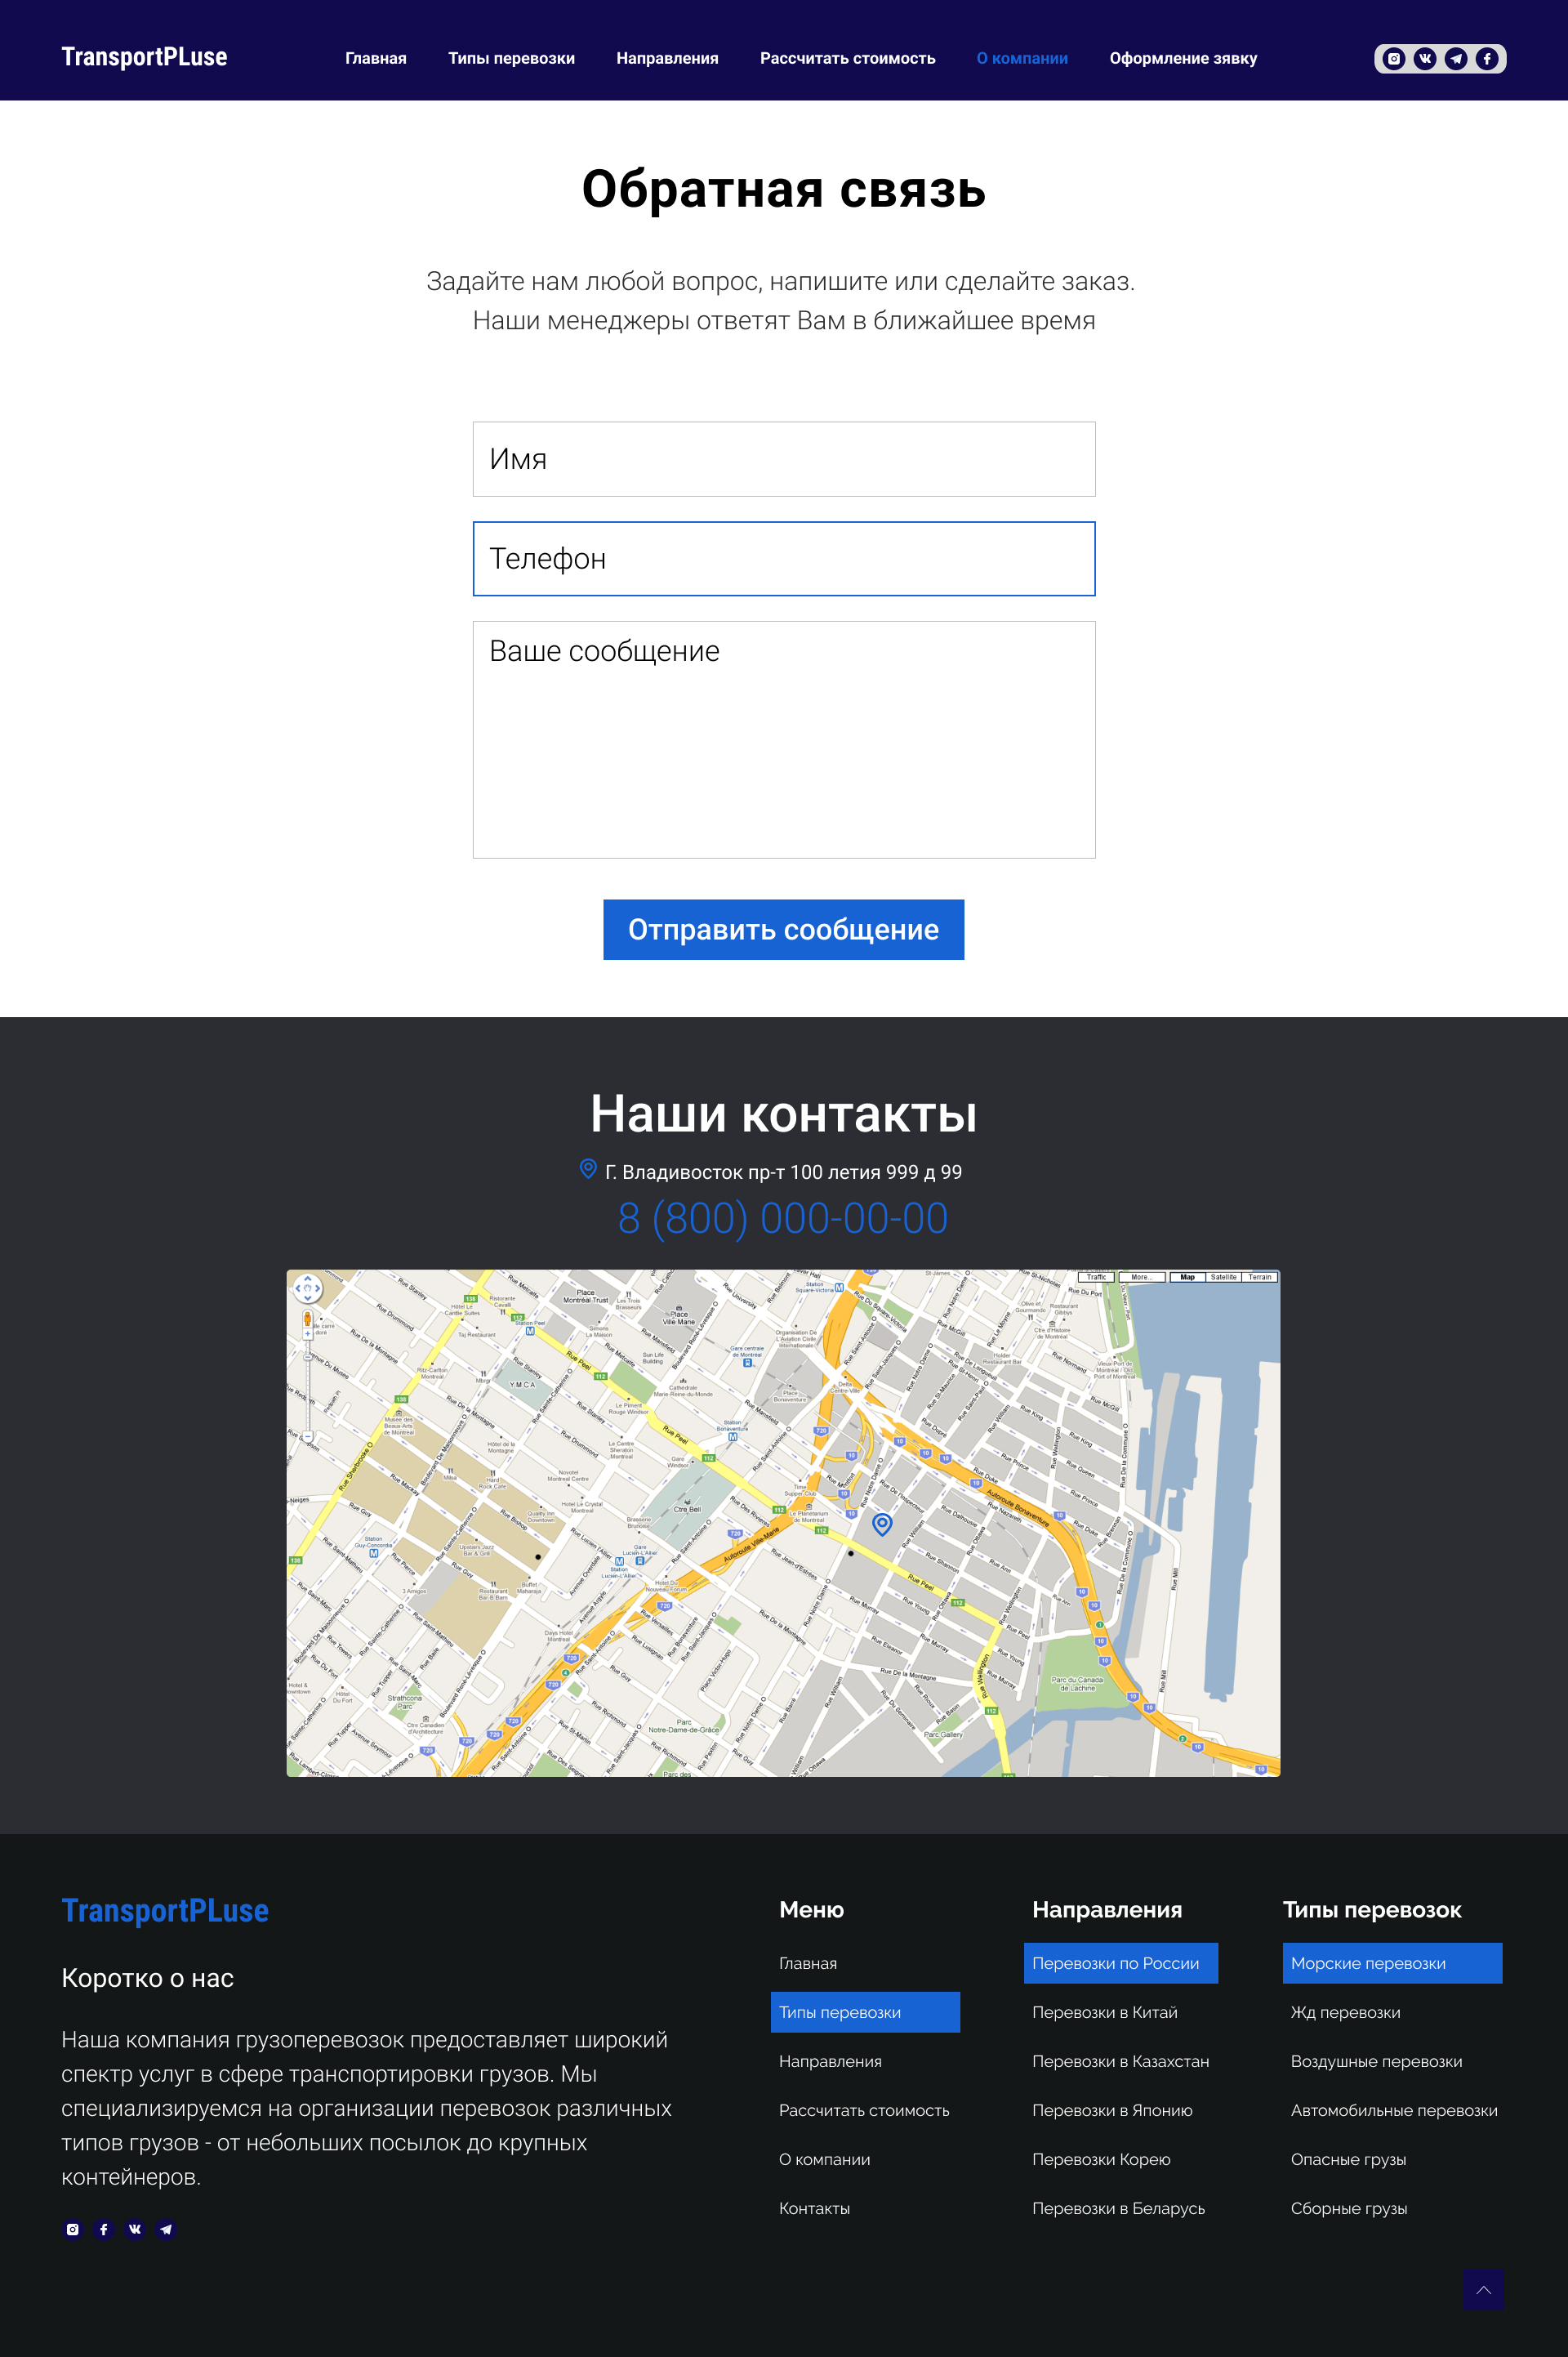Enable the Traffic overlay on the map
This screenshot has width=1568, height=2357.
[x=1097, y=1278]
